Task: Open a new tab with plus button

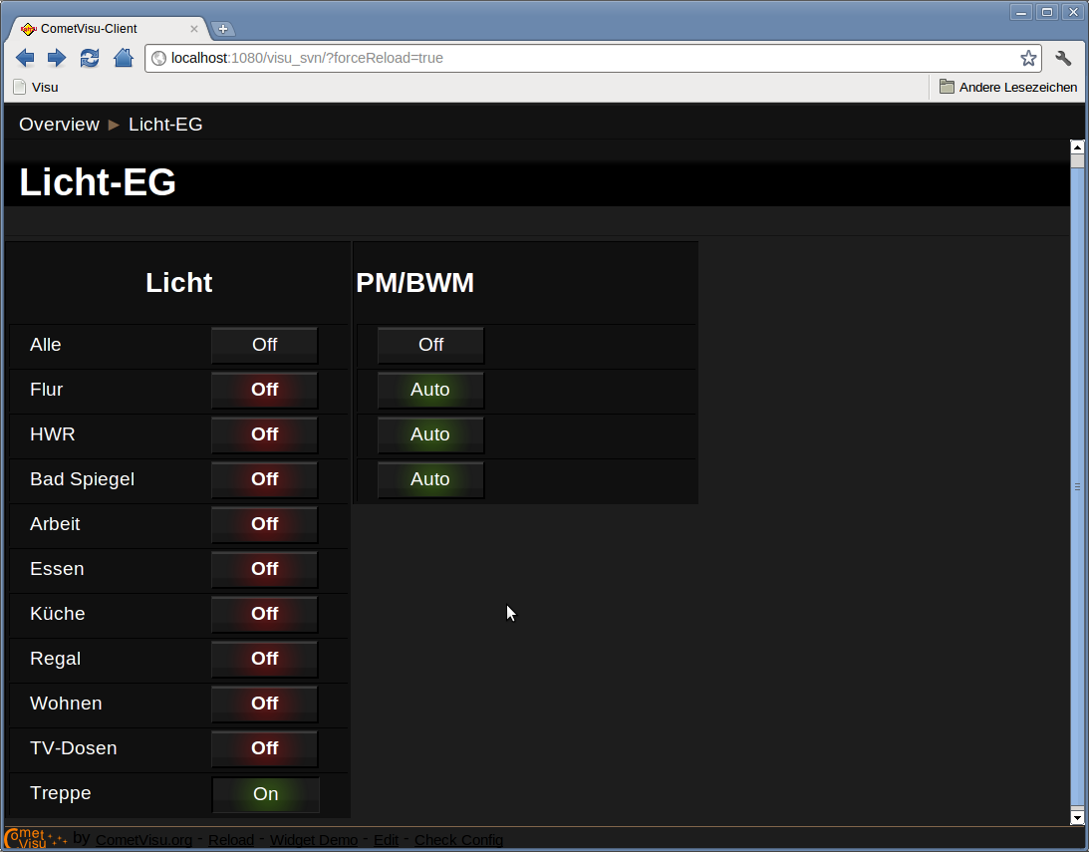Action: [223, 29]
